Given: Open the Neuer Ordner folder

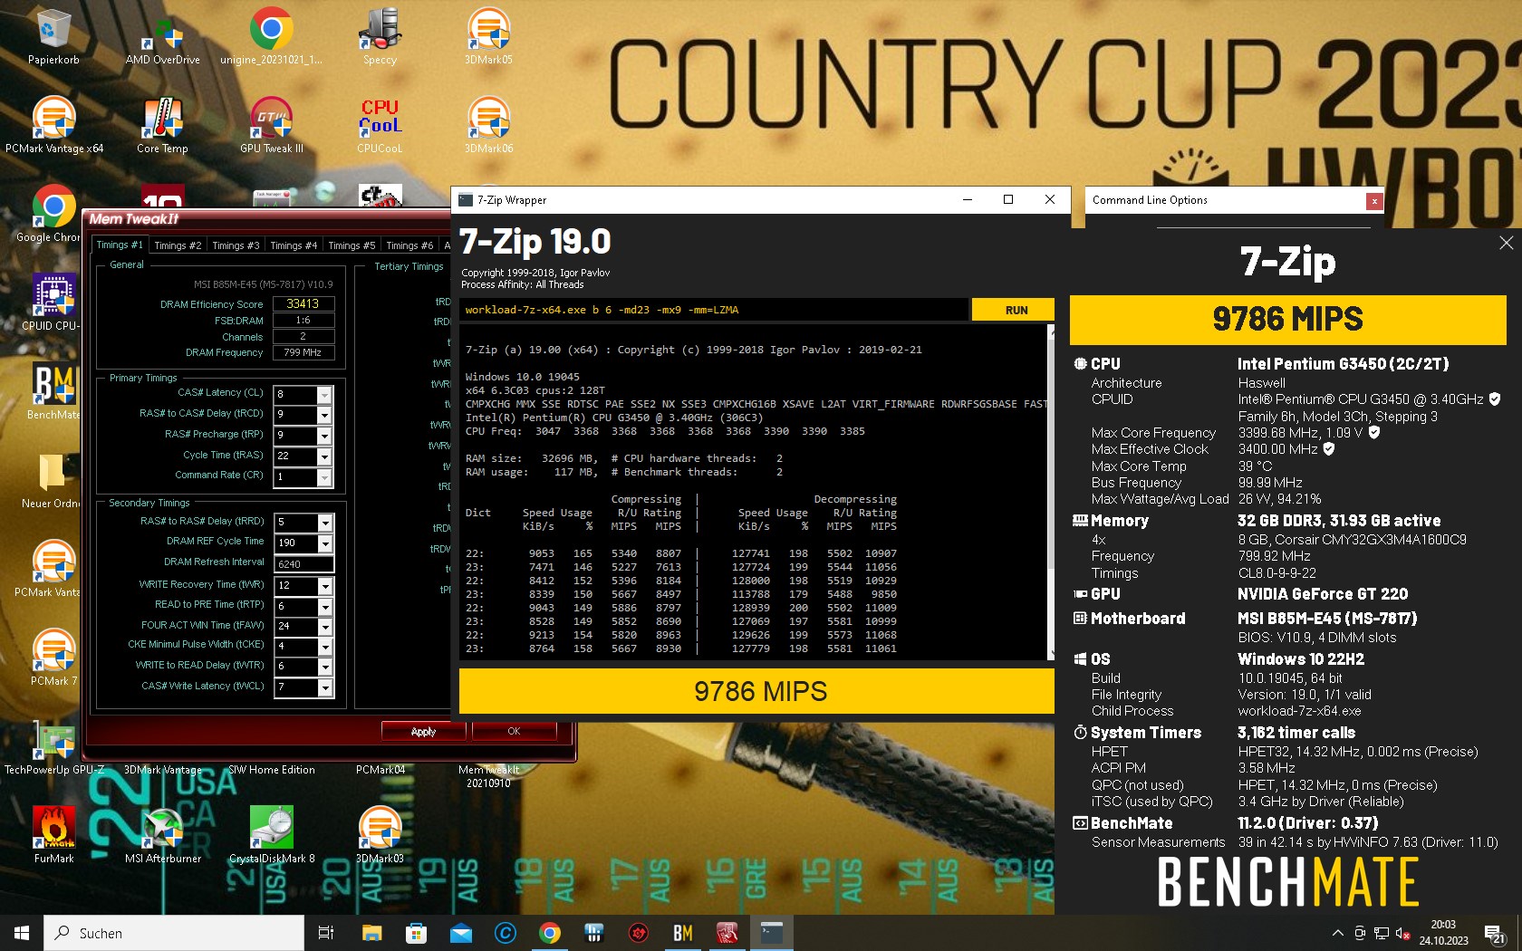Looking at the screenshot, I should coord(52,480).
